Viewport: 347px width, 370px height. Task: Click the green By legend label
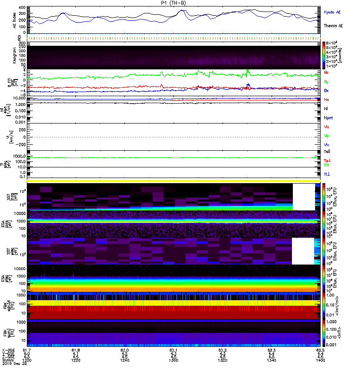pyautogui.click(x=326, y=82)
